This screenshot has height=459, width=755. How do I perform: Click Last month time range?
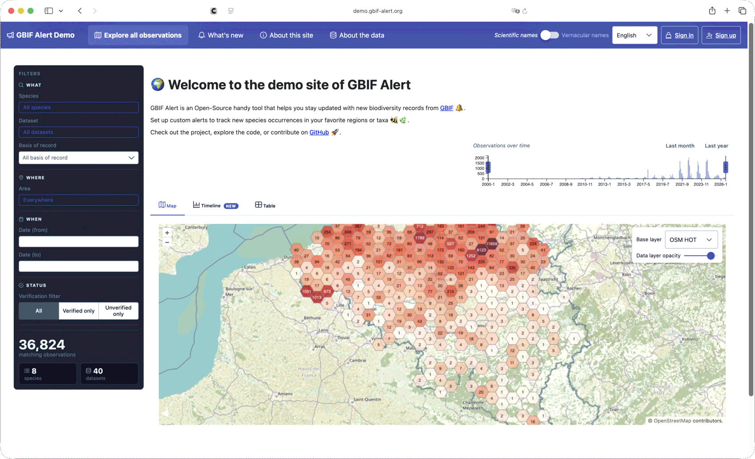680,146
